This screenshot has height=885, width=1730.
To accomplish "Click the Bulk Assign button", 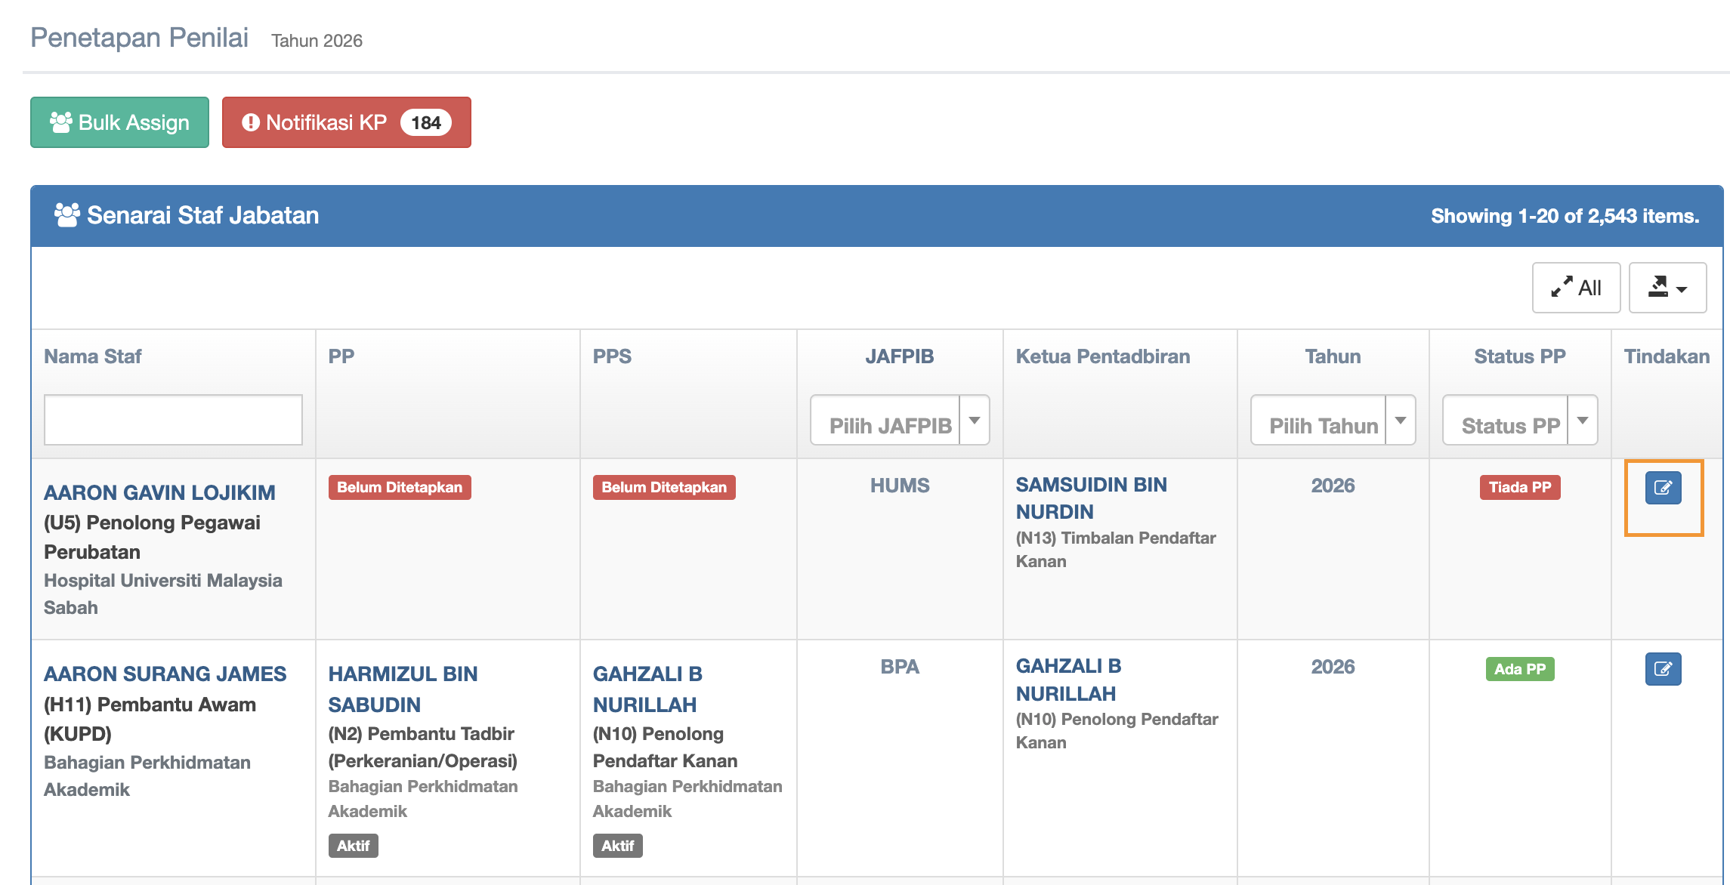I will (119, 122).
